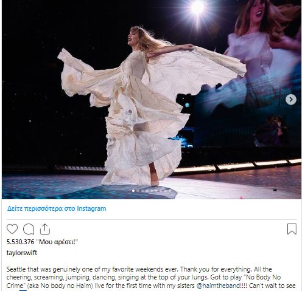302x291 pixels.
Task: Like the post with the heart icon
Action: (x=12, y=229)
